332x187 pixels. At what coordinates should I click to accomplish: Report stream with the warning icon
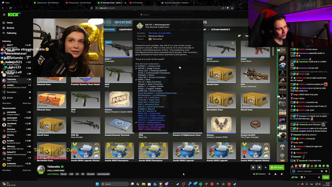click(x=275, y=174)
